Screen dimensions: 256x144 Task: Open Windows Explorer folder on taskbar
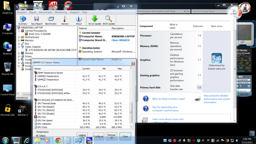pyautogui.click(x=37, y=140)
